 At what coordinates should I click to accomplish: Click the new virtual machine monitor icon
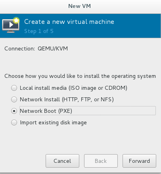pos(11,25)
